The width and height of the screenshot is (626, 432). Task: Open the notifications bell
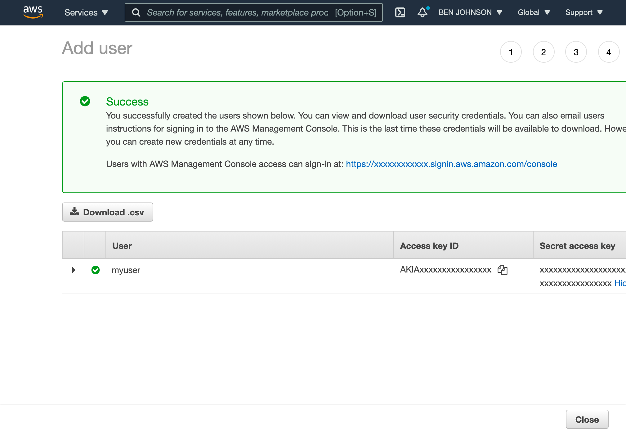coord(423,13)
